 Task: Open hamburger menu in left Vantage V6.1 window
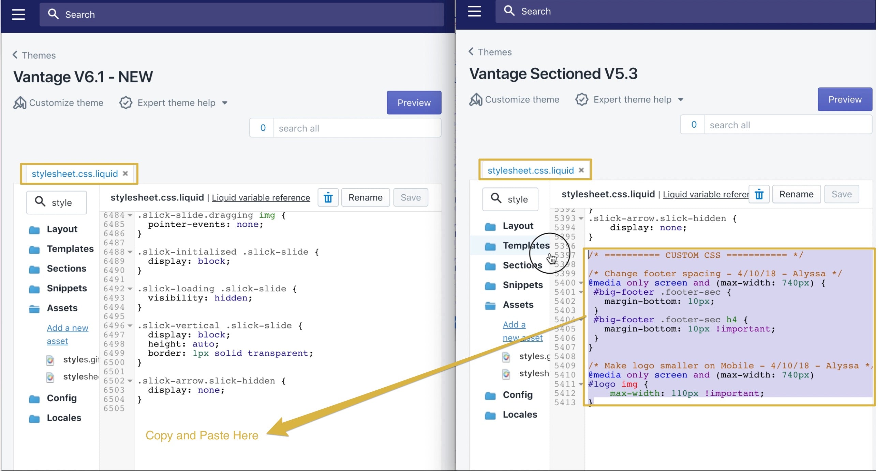pos(18,15)
